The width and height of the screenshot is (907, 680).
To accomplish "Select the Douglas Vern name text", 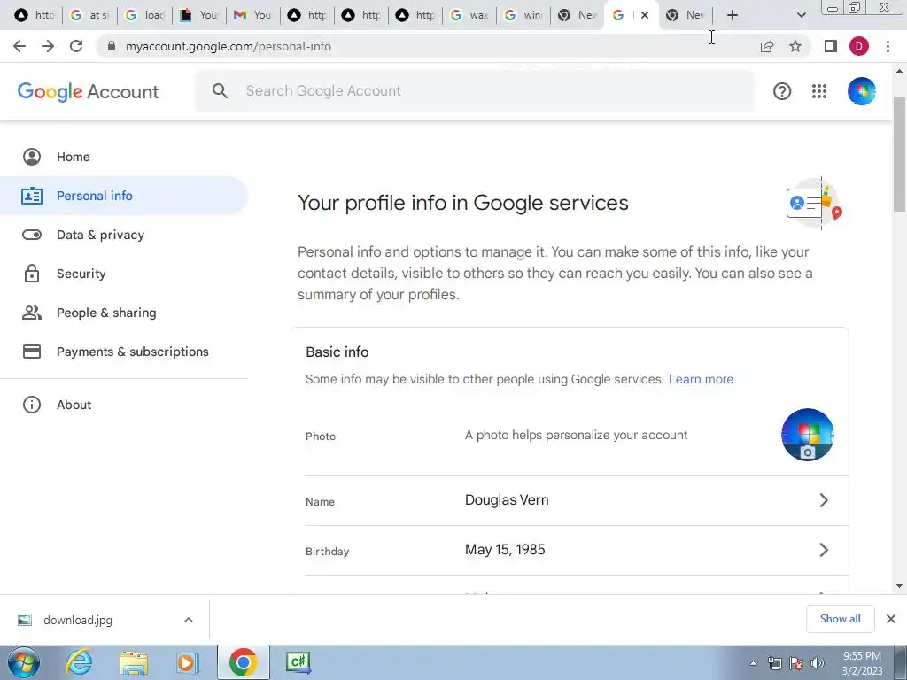I will click(507, 500).
